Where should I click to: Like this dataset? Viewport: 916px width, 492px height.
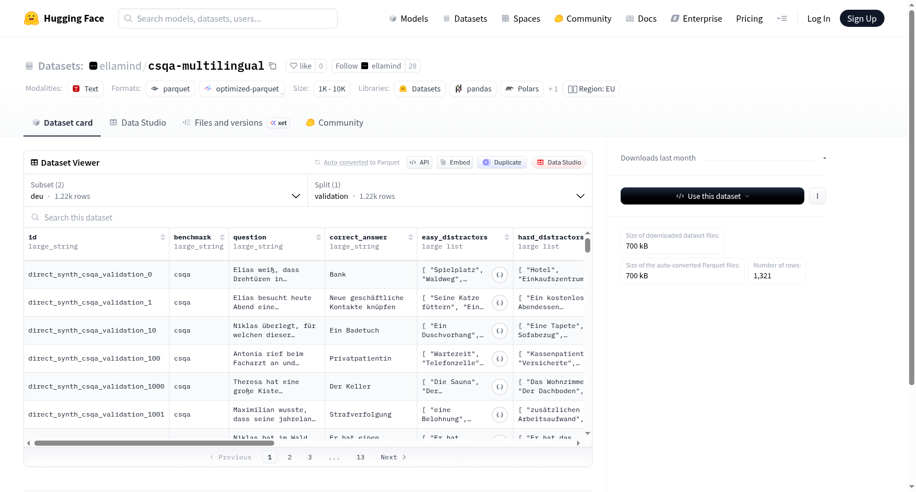(x=301, y=66)
